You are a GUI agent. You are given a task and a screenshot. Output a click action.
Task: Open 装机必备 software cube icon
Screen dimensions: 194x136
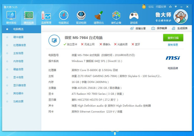tap(116, 17)
